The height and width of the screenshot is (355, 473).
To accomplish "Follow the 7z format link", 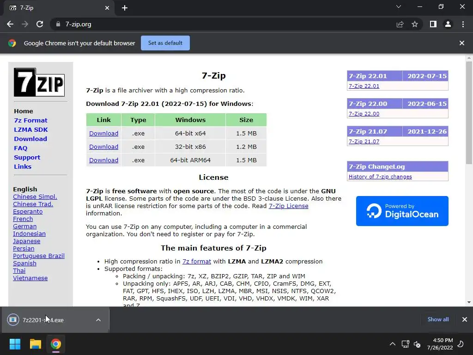I will point(197,262).
